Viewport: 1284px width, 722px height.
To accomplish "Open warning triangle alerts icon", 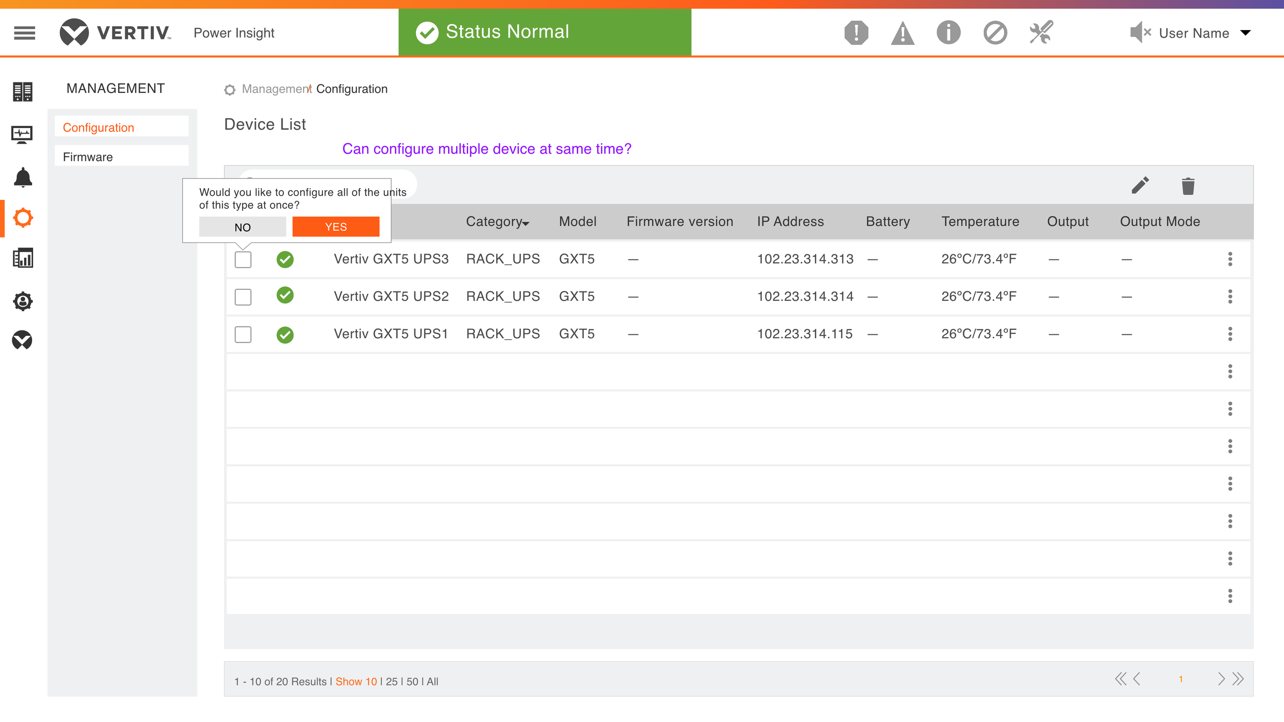I will [x=902, y=34].
